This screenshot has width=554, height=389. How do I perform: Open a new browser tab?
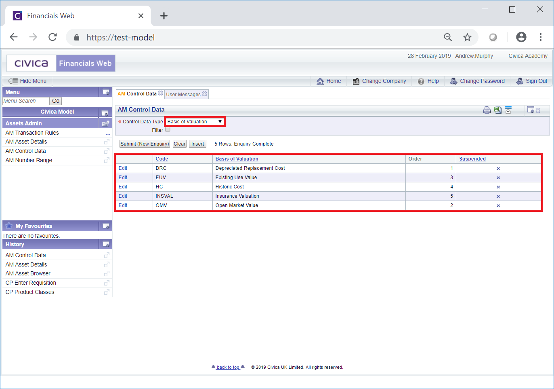click(x=164, y=16)
